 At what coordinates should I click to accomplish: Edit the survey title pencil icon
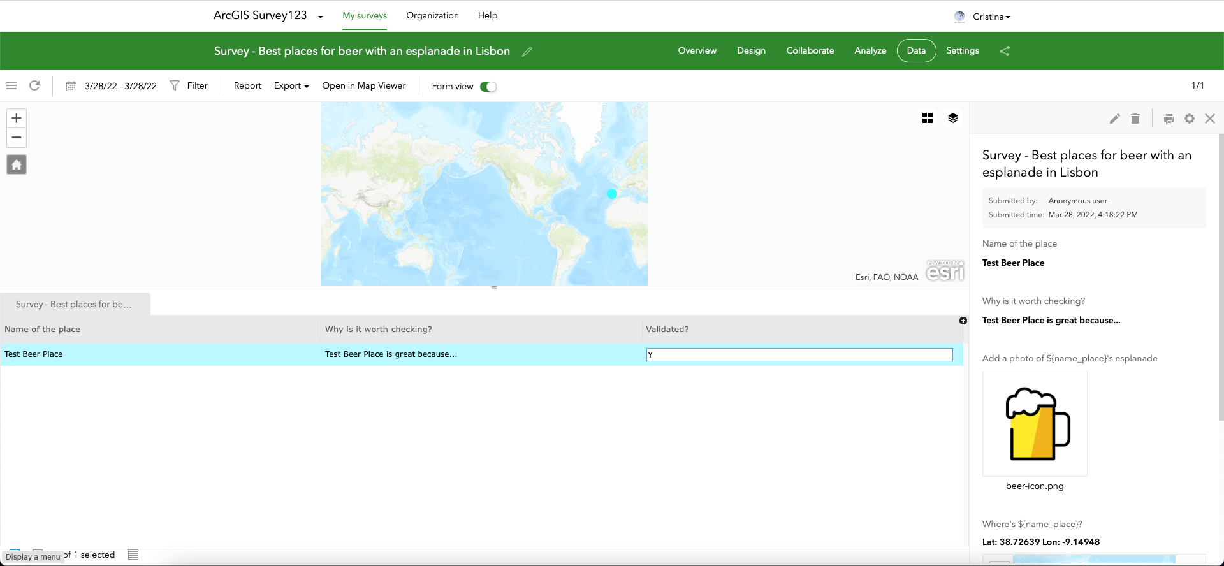pos(527,52)
